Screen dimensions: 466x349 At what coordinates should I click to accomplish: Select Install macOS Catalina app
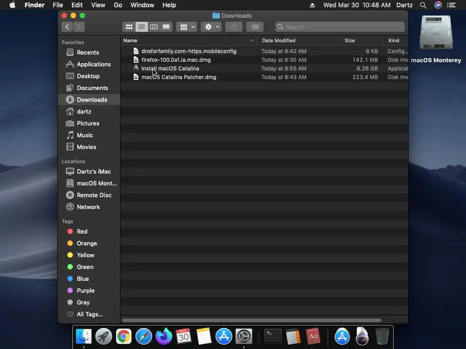(264, 68)
